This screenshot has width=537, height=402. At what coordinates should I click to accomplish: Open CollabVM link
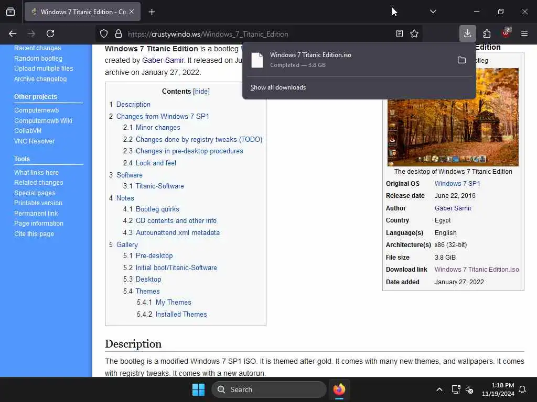tap(28, 130)
